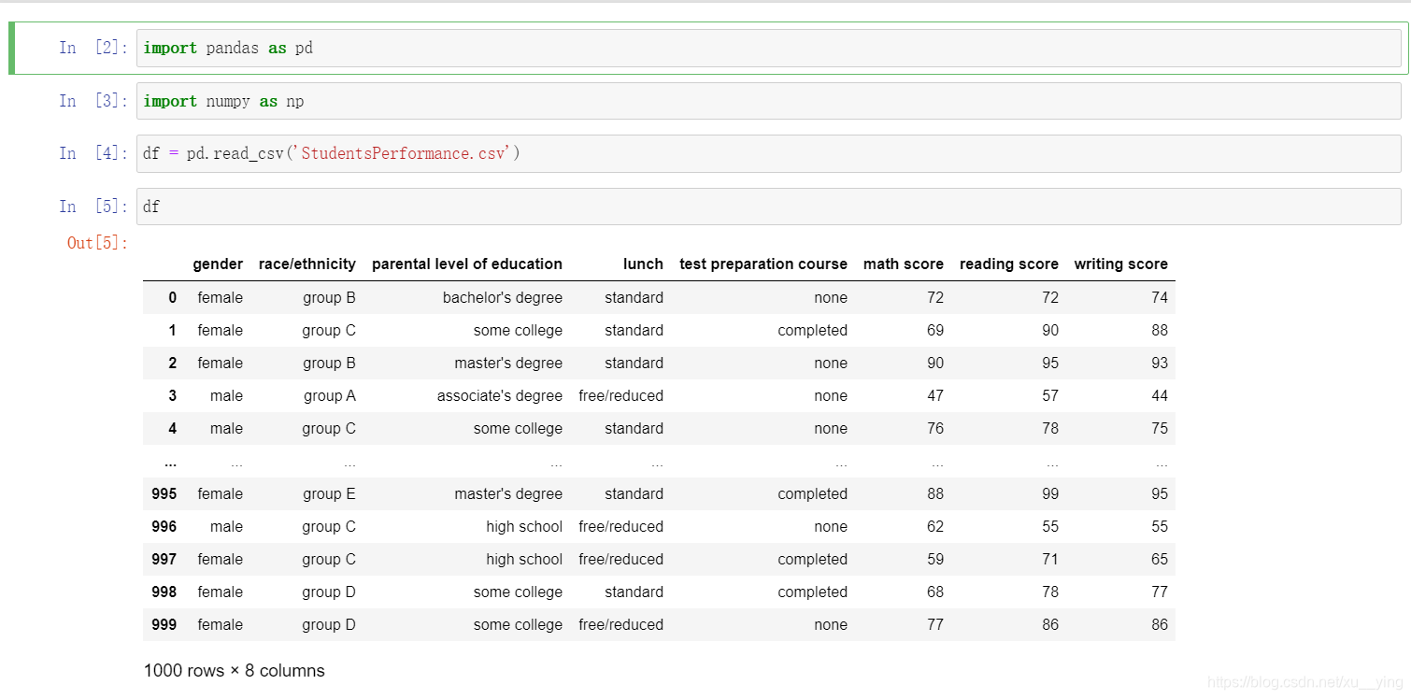Screen dimensions: 1411x699
Task: Click math score 47 in row 3
Action: click(x=935, y=396)
